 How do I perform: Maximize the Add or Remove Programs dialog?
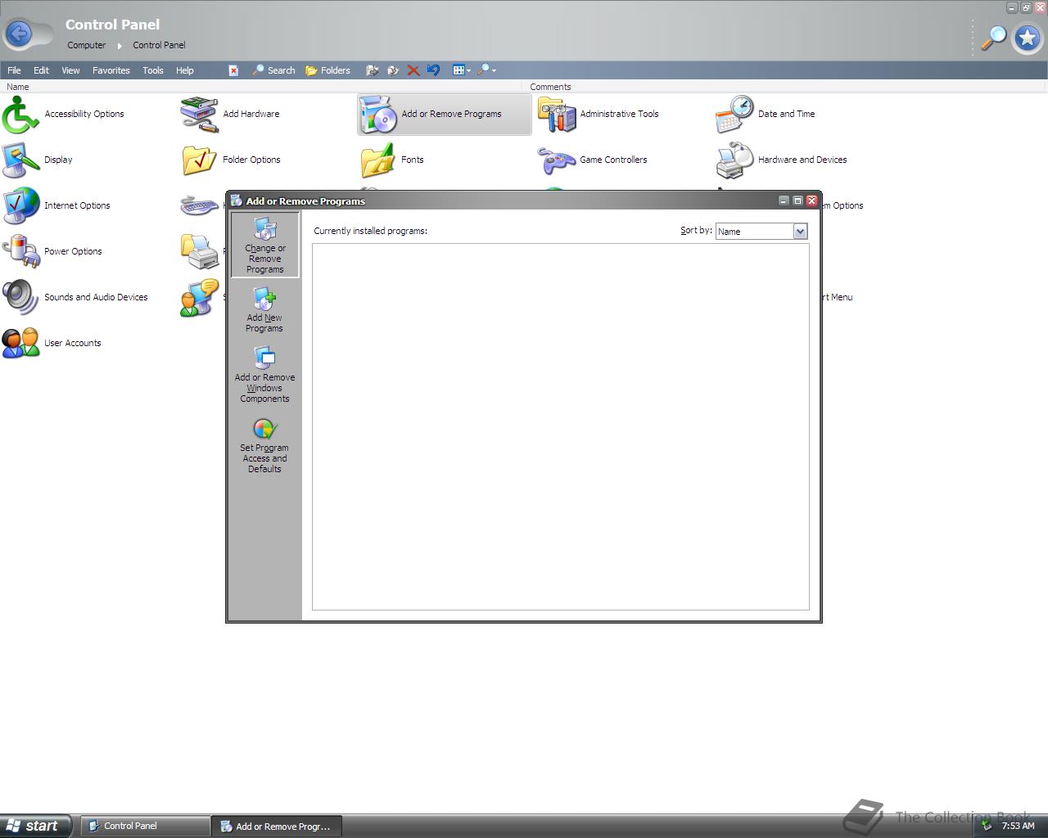[797, 200]
